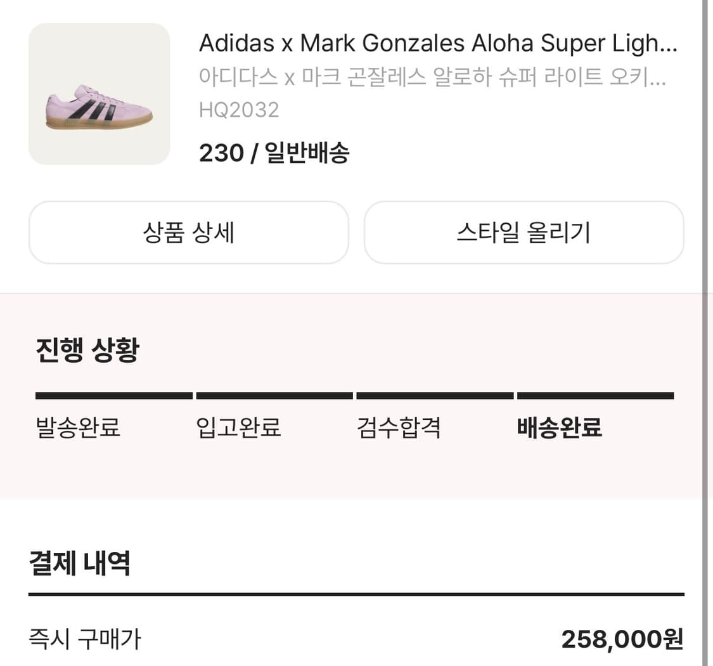The height and width of the screenshot is (666, 713).
Task: Click the 검수합격 progress step
Action: (x=399, y=428)
